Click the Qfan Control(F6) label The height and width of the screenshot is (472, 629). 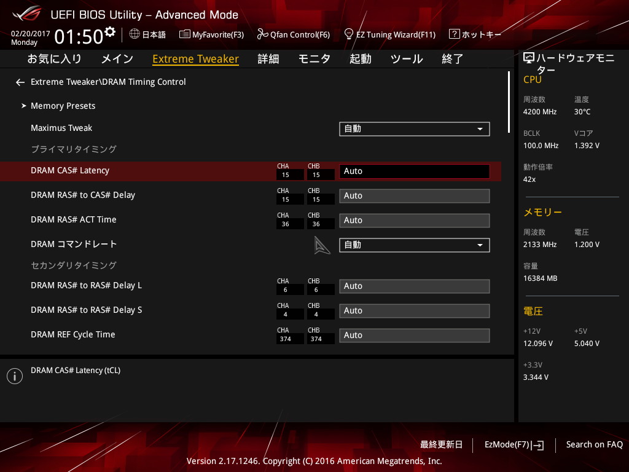pos(300,34)
